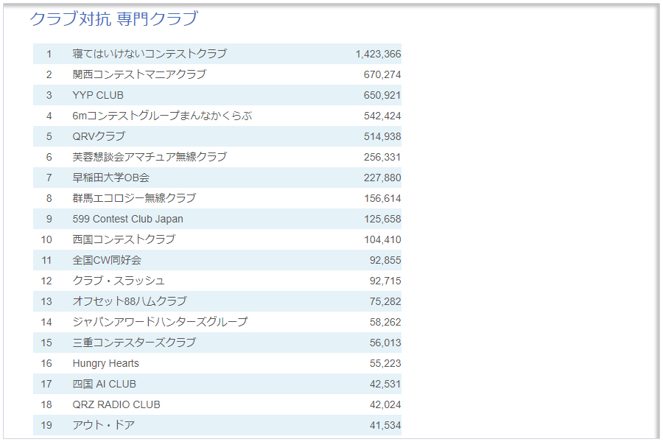Screen dimensions: 663x442
Task: Click ジャパンアワードハンターズグループ row
Action: pyautogui.click(x=160, y=322)
